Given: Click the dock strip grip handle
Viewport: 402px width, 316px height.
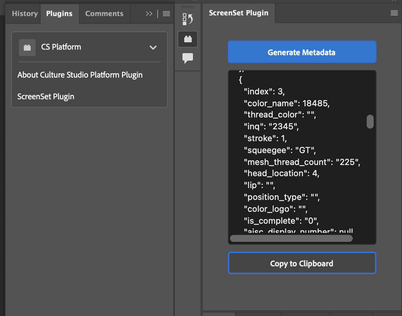Looking at the screenshot, I should click(x=188, y=7).
